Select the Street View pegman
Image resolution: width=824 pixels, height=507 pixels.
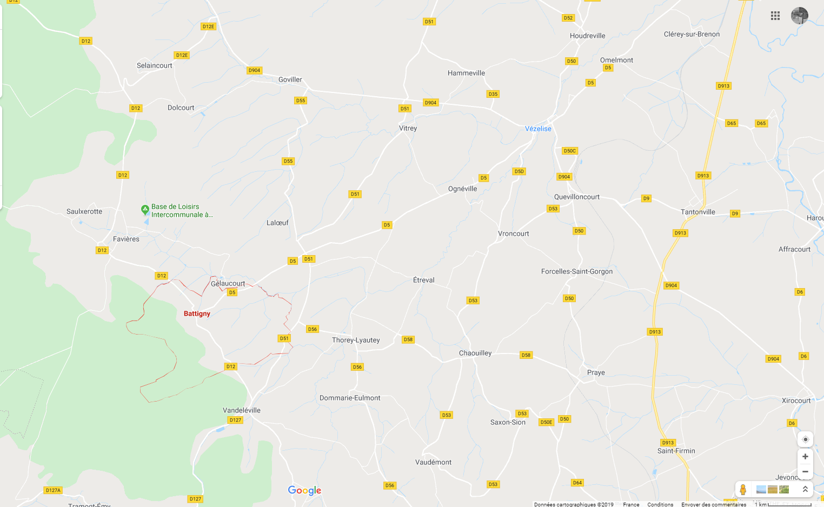[x=743, y=489]
